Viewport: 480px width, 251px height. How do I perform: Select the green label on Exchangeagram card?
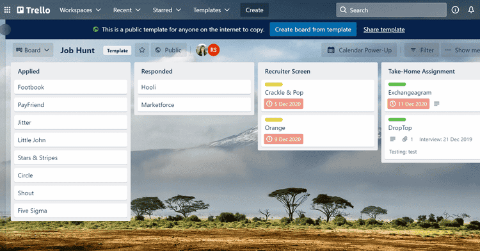(x=397, y=85)
